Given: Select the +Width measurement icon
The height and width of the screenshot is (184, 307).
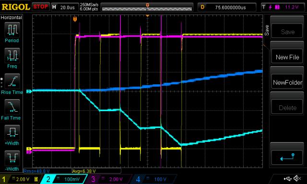Looking at the screenshot, I should click(12, 132).
